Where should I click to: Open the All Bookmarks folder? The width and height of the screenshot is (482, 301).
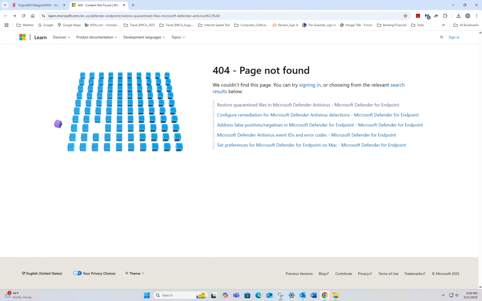tap(466, 25)
